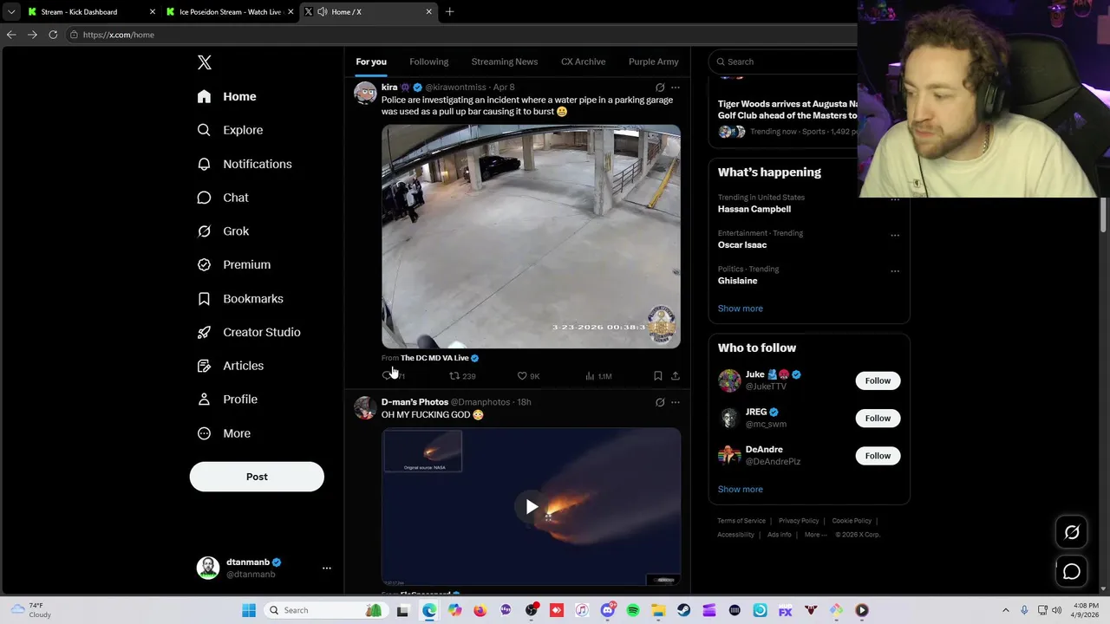
Task: Switch to the For you tab
Action: pyautogui.click(x=371, y=62)
